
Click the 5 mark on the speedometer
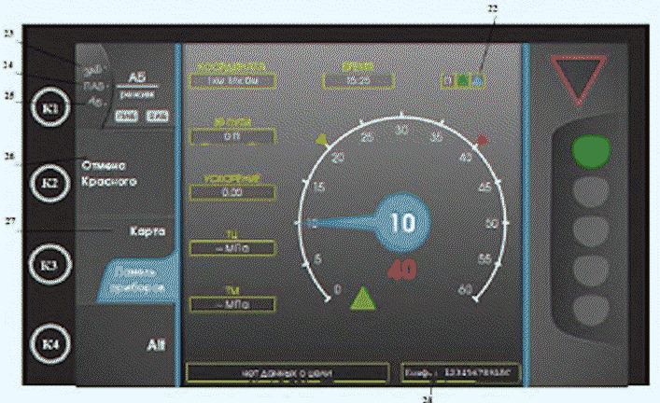[x=318, y=258]
